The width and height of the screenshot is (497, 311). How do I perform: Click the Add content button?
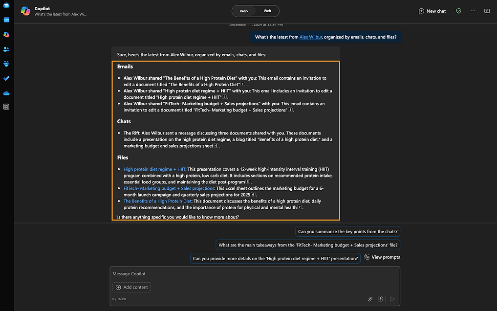click(131, 287)
